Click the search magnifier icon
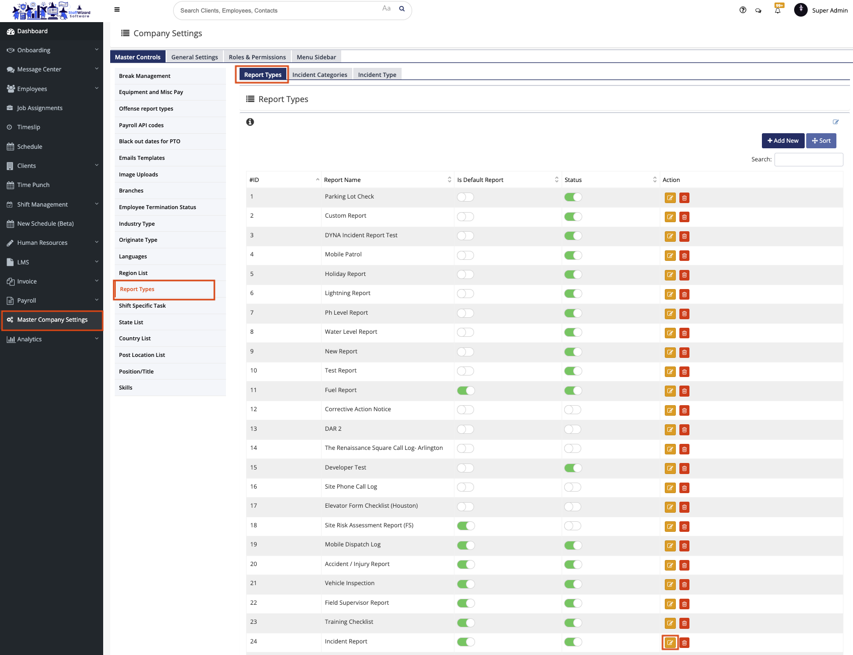853x655 pixels. coord(402,9)
